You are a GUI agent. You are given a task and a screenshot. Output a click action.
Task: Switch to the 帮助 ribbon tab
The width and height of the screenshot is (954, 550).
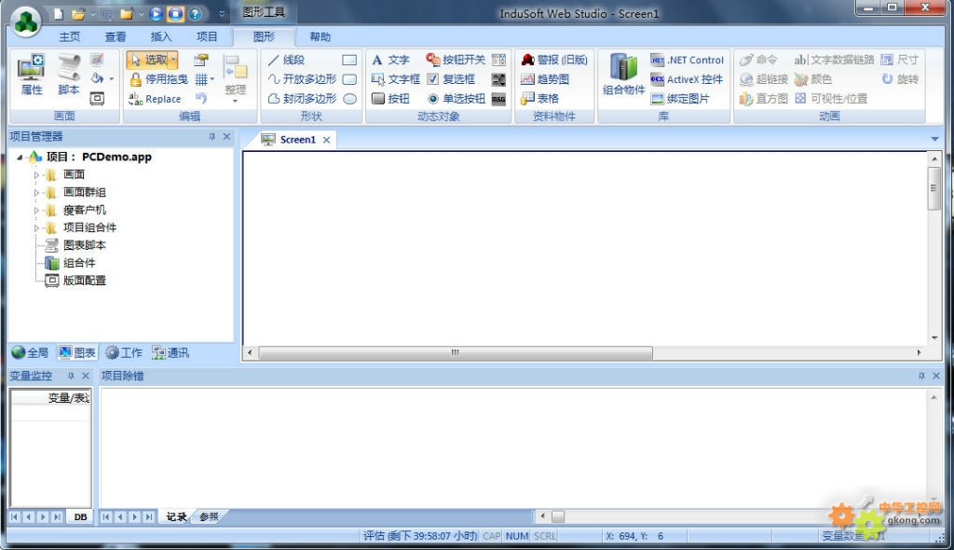pyautogui.click(x=320, y=36)
